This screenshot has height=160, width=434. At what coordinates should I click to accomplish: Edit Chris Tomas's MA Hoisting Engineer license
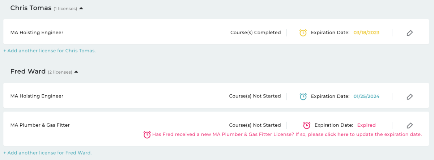(x=409, y=33)
